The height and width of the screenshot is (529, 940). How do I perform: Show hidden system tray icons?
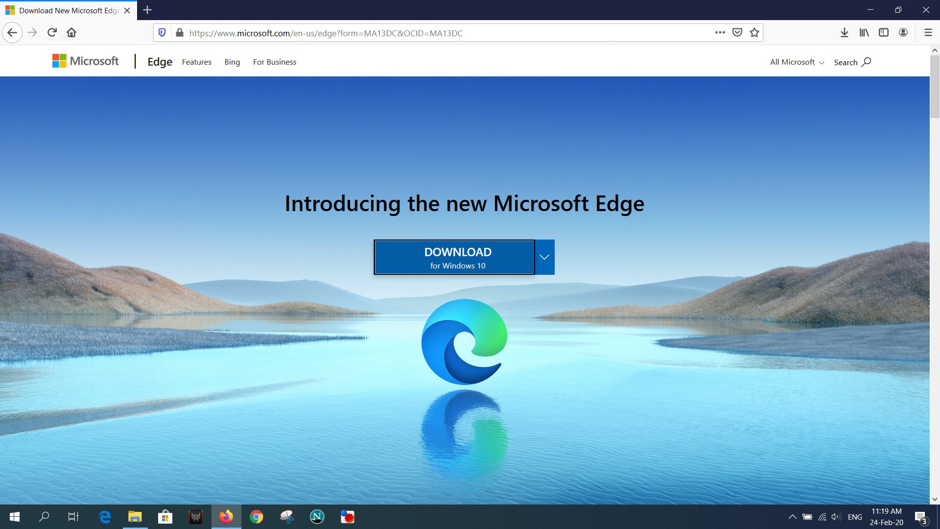(x=792, y=517)
